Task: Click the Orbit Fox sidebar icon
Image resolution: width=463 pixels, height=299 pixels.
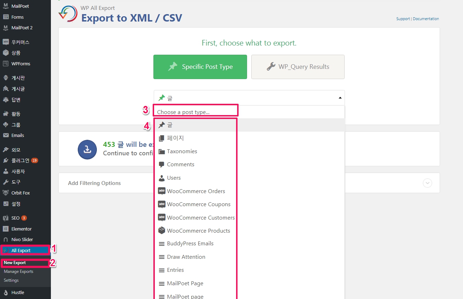Action: coord(6,193)
